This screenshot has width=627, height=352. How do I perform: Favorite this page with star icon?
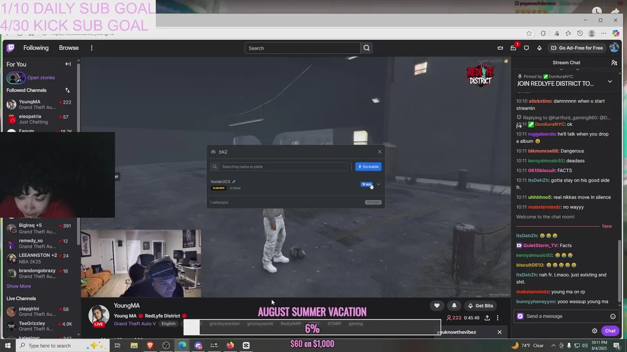[x=529, y=33]
